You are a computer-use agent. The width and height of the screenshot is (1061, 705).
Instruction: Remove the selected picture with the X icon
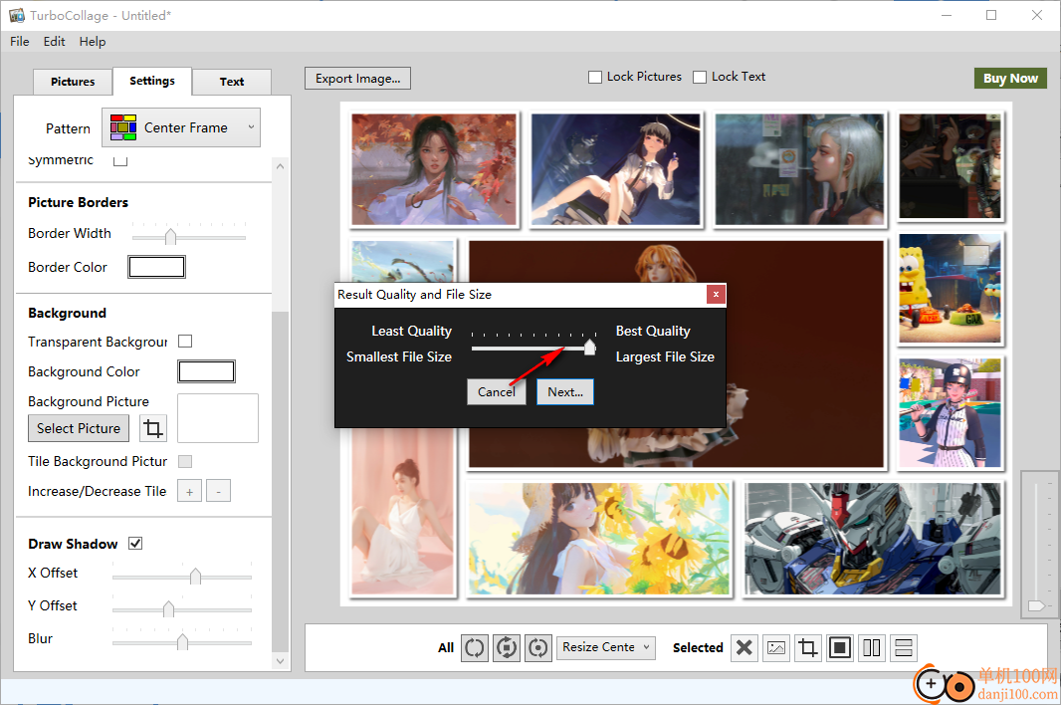[743, 647]
